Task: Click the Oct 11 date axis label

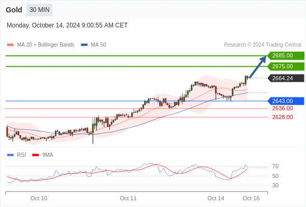Action: [x=128, y=198]
